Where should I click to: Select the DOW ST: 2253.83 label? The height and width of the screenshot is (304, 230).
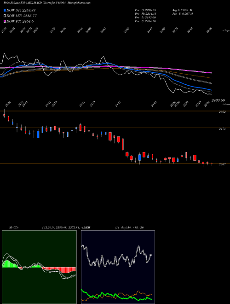click(x=21, y=10)
